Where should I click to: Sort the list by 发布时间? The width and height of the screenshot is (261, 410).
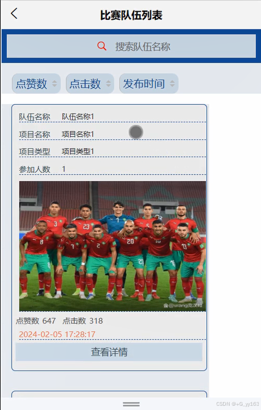tap(149, 83)
